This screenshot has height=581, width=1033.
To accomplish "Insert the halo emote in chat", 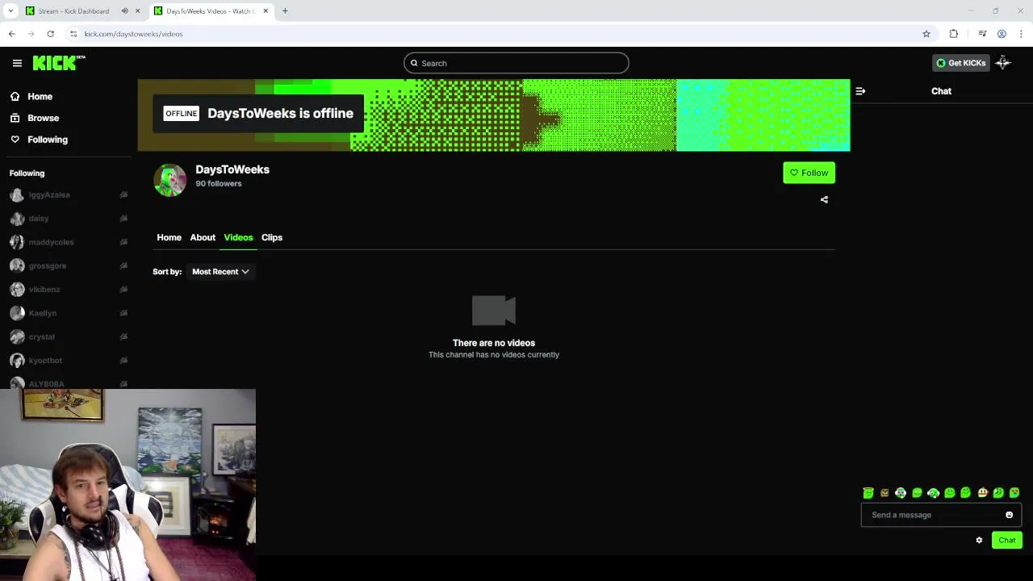I will coord(868,493).
